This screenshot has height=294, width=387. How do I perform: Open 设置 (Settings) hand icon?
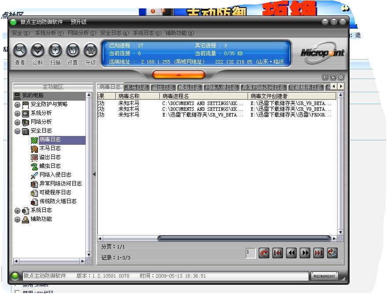pos(73,50)
